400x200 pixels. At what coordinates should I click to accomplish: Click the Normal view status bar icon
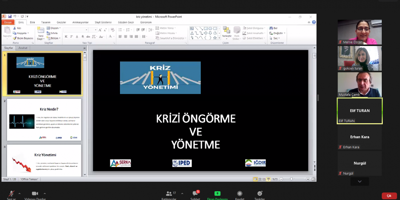pyautogui.click(x=255, y=179)
